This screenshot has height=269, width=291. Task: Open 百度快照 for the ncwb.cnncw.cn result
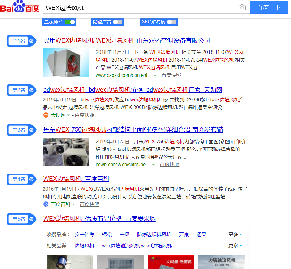point(170,165)
